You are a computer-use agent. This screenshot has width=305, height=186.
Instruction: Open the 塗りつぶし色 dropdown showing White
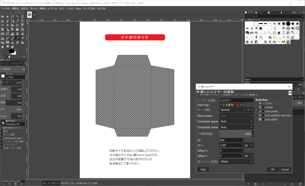coord(236,162)
